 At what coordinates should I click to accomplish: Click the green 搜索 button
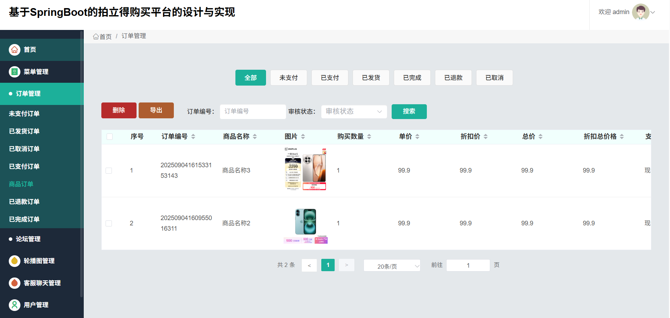(x=409, y=112)
